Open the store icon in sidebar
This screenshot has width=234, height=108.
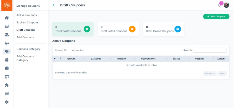(7, 76)
